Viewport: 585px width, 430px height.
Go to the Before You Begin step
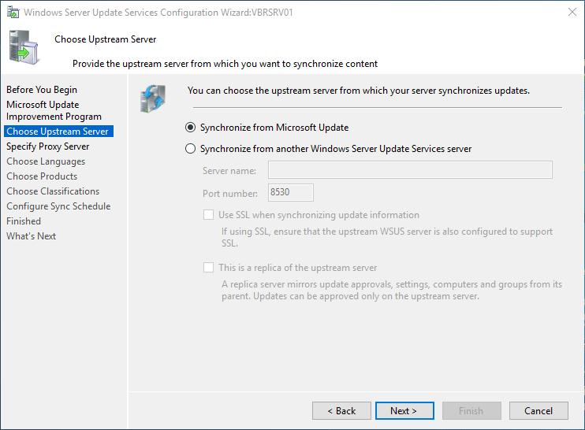42,90
